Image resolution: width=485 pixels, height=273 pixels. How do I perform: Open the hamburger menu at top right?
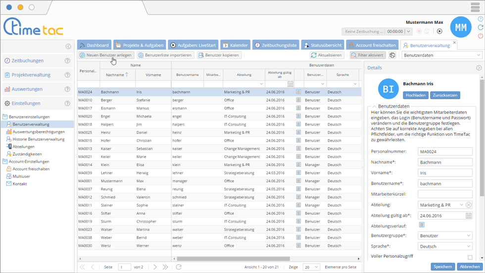(x=475, y=7)
